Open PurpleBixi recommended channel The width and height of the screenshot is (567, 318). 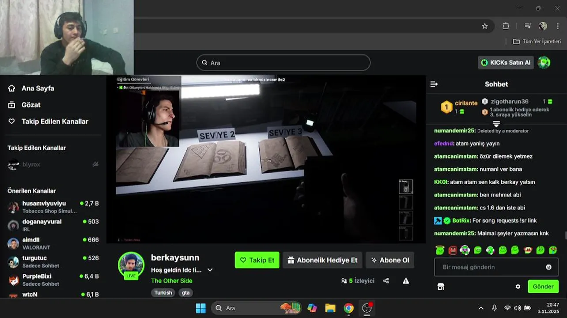tap(53, 280)
